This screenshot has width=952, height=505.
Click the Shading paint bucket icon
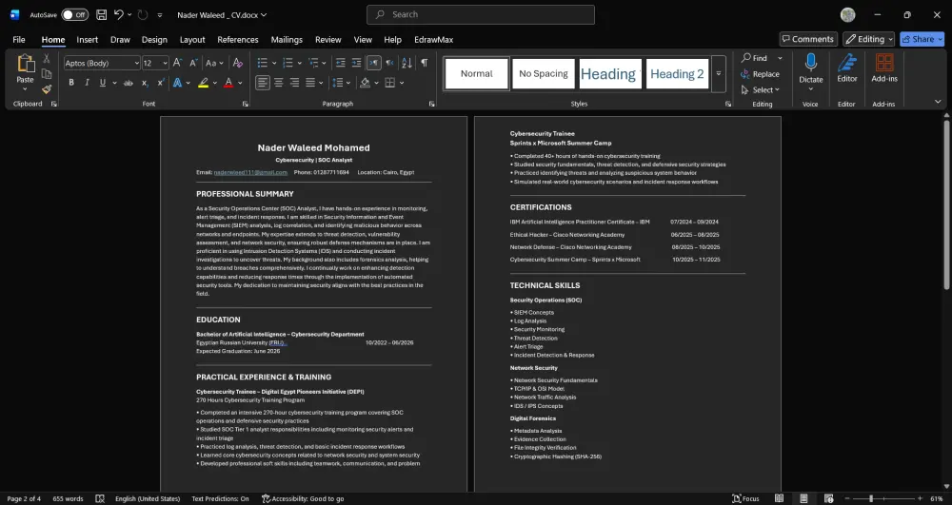tap(365, 83)
